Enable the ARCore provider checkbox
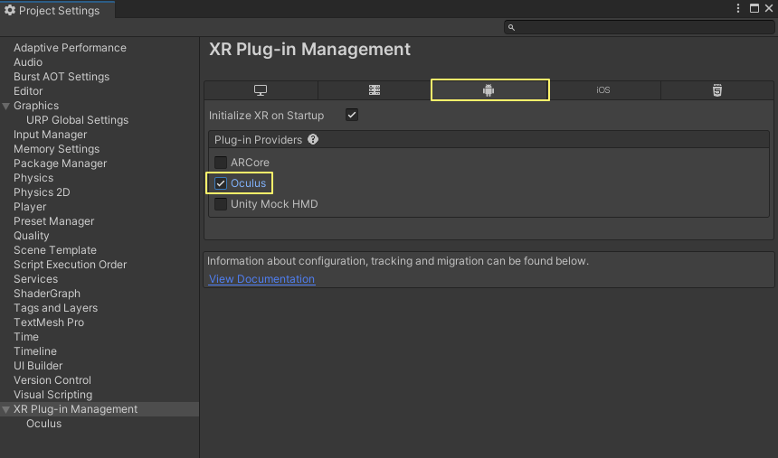This screenshot has width=778, height=458. [x=221, y=163]
